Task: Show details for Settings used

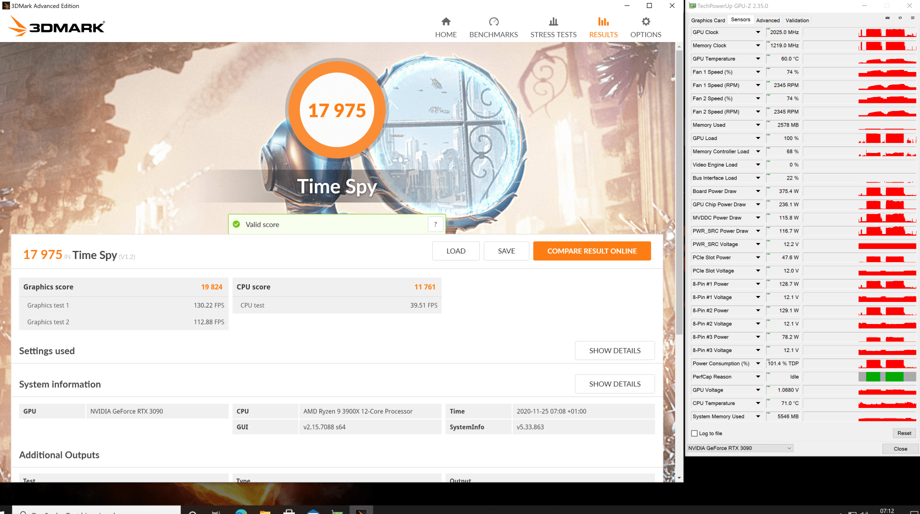Action: click(615, 350)
